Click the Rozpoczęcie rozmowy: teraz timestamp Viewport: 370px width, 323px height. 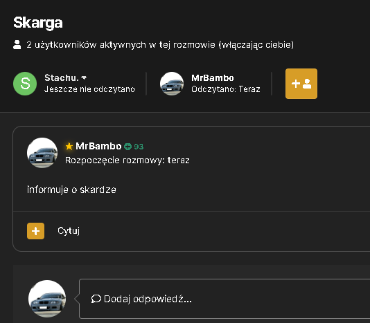pyautogui.click(x=127, y=160)
